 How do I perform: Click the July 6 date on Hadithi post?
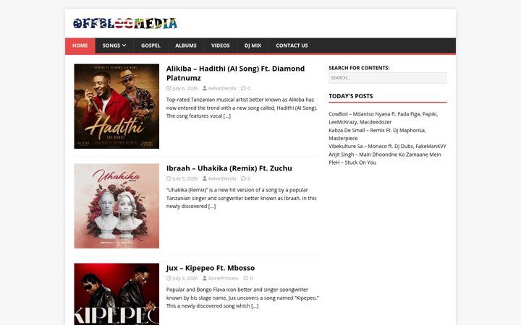tap(185, 88)
